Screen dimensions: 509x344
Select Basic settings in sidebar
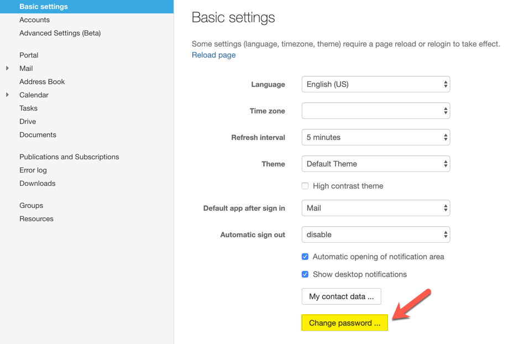pos(43,7)
